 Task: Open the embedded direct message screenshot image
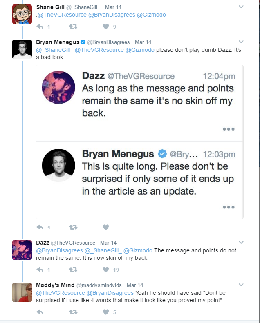tap(140, 142)
